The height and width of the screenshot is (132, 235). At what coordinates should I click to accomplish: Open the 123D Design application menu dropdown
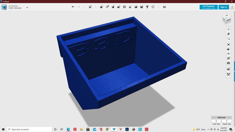coord(27,7)
